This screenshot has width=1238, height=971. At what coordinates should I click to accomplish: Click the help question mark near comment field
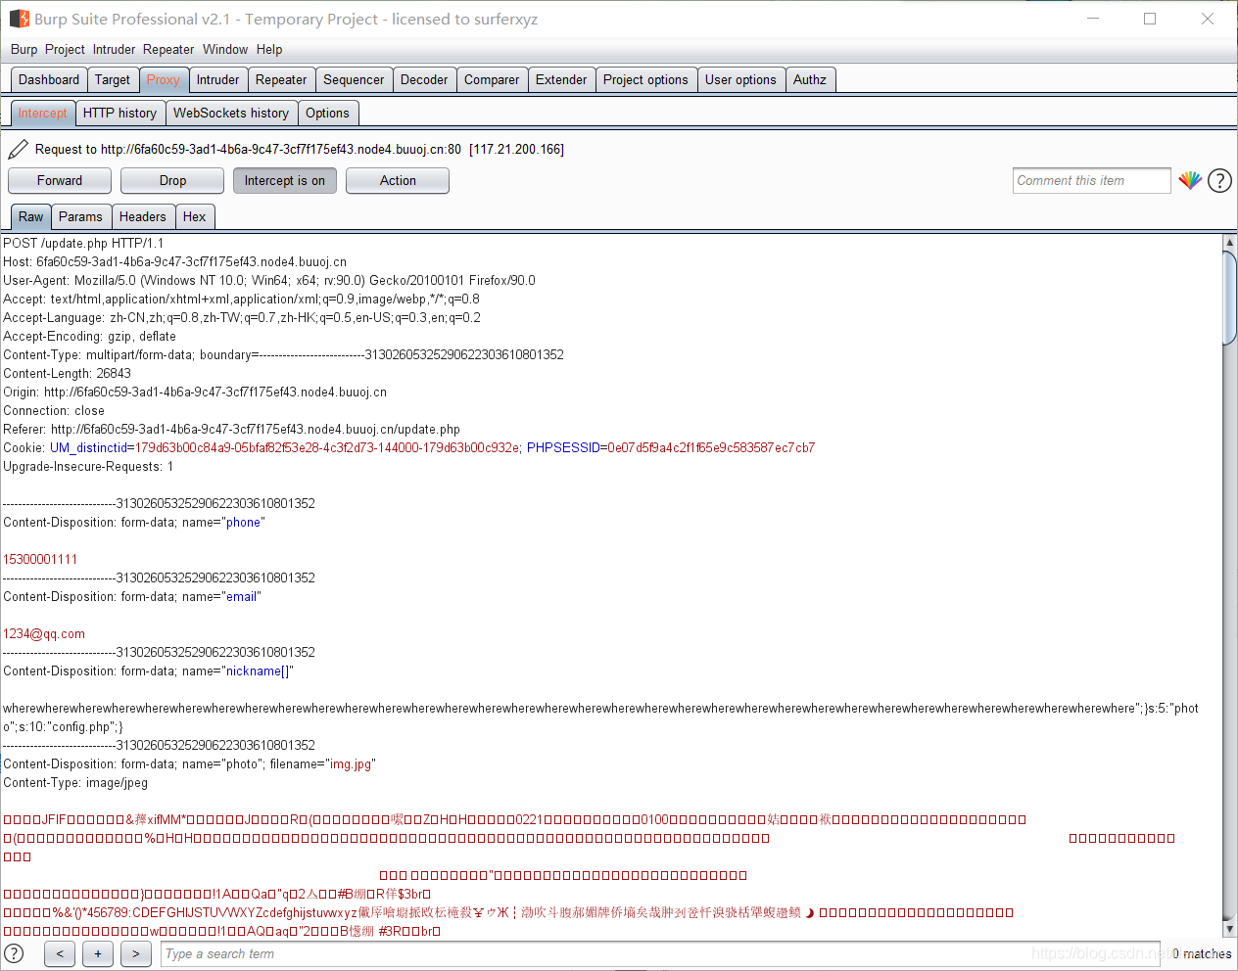pos(1219,180)
